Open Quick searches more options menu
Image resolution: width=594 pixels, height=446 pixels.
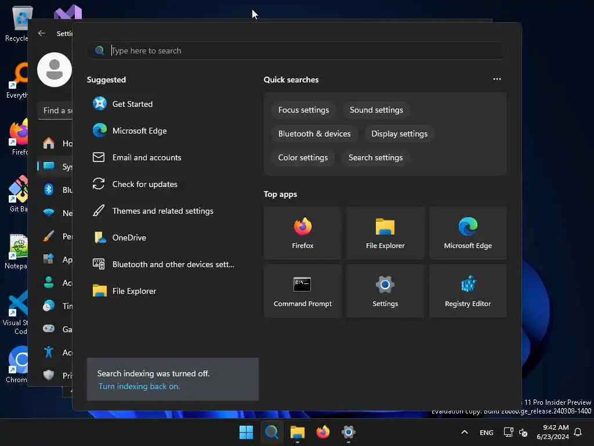pos(497,79)
